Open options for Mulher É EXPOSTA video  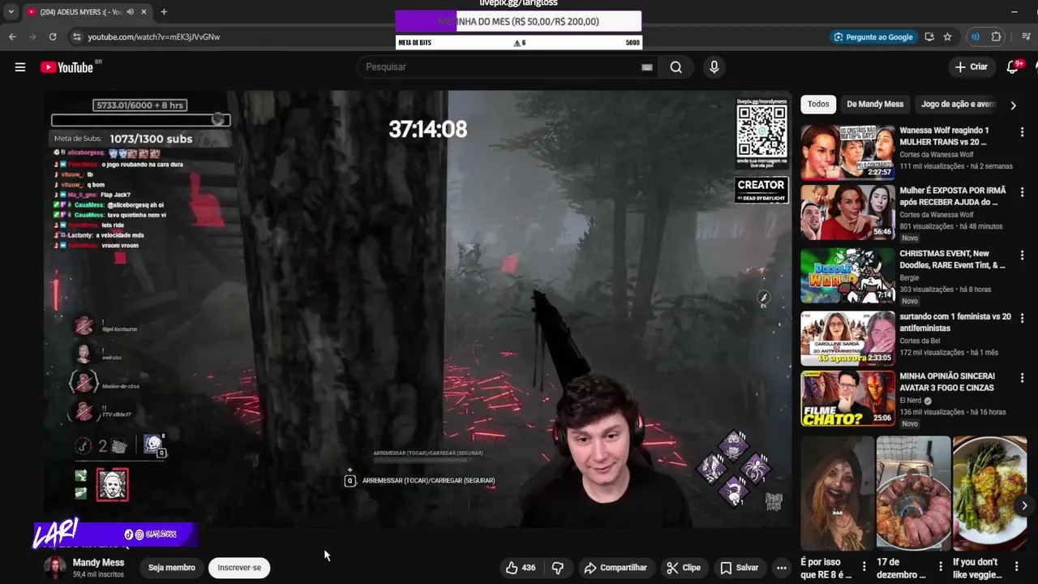pos(1022,192)
